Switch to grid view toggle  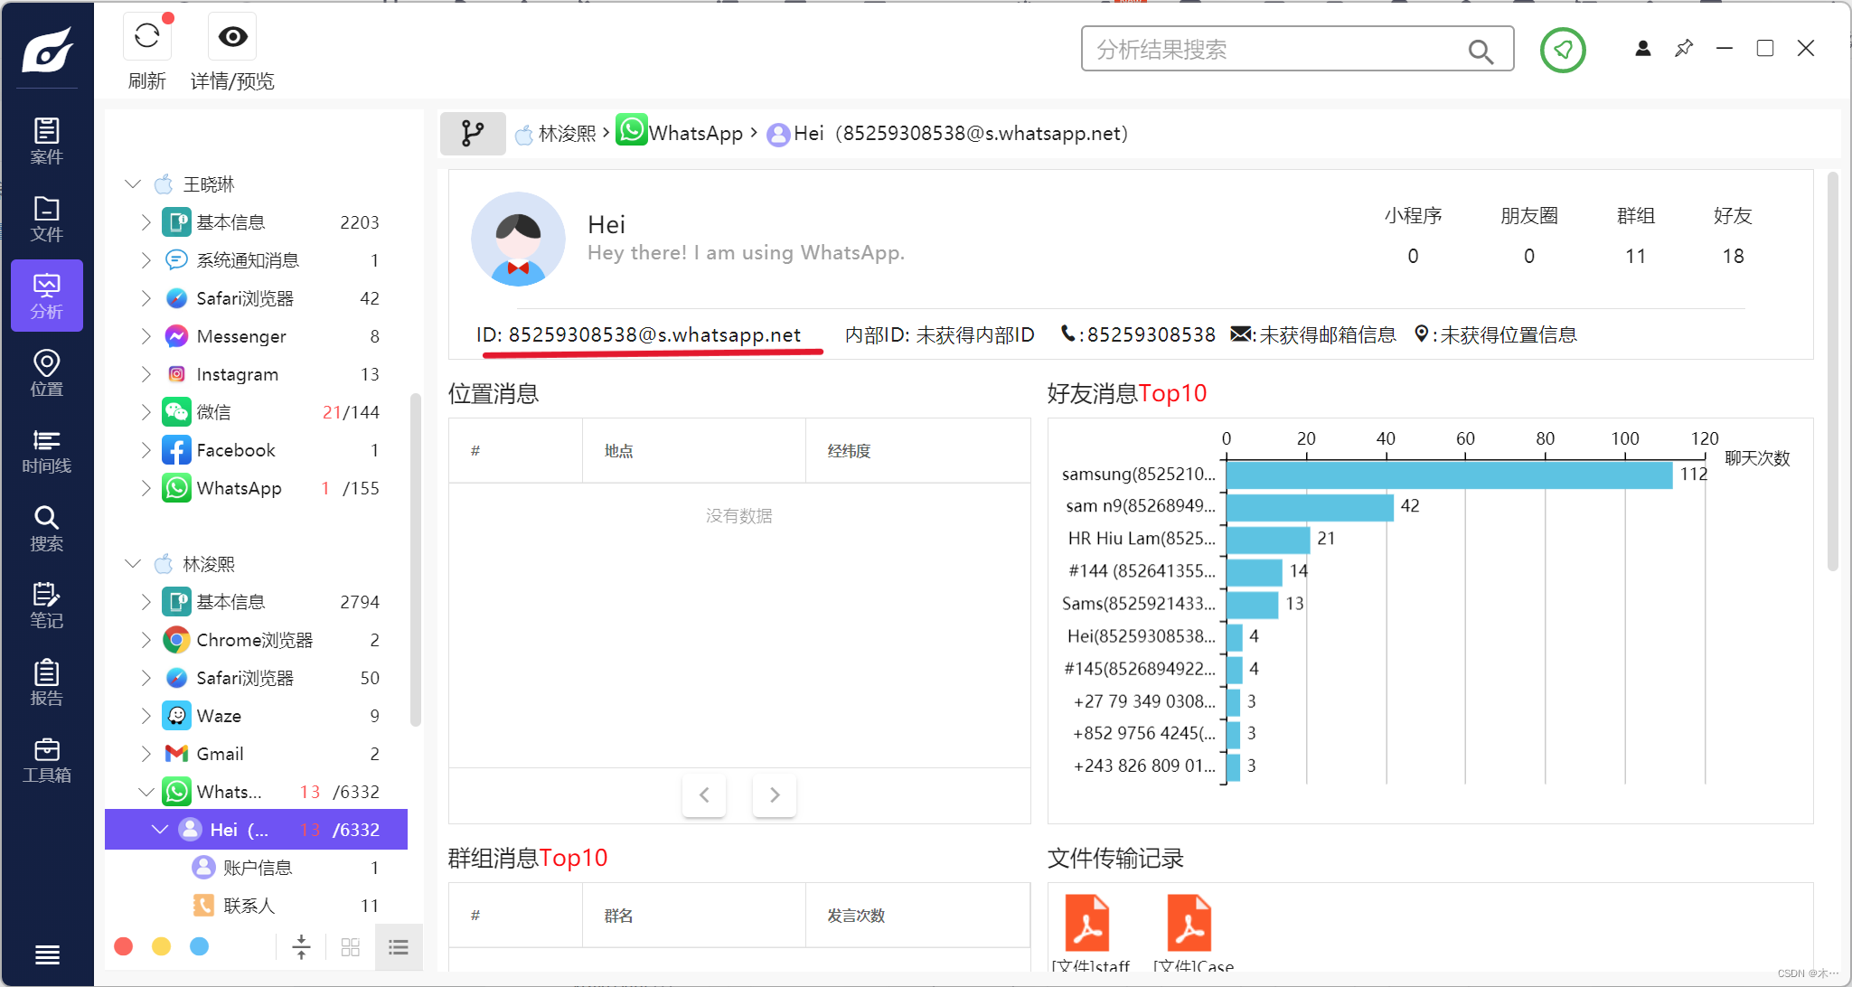pos(351,946)
